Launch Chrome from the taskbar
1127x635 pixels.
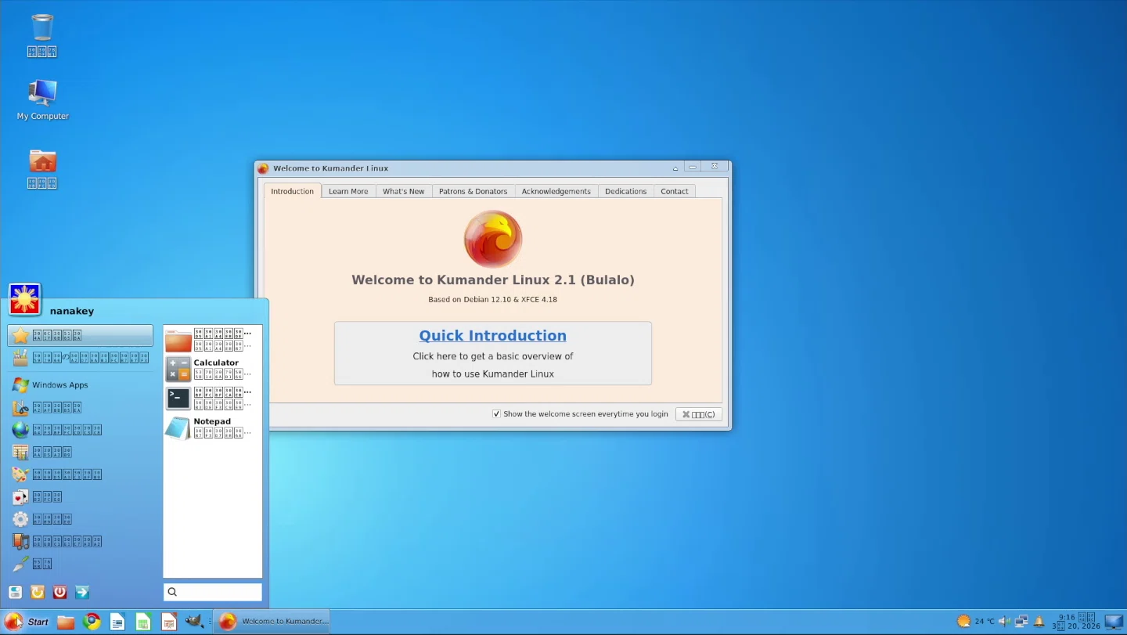pos(92,622)
